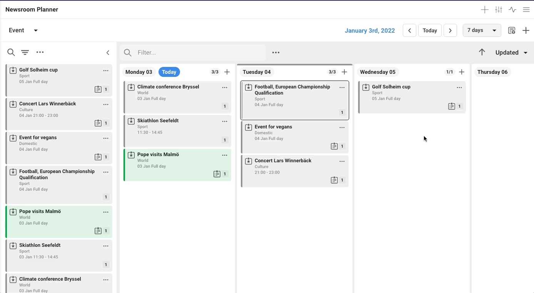The image size is (534, 293).
Task: Open the hamburger menu icon
Action: pyautogui.click(x=526, y=10)
